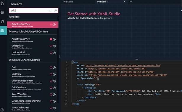Open help for GridViewHeaderItem

point(54,81)
